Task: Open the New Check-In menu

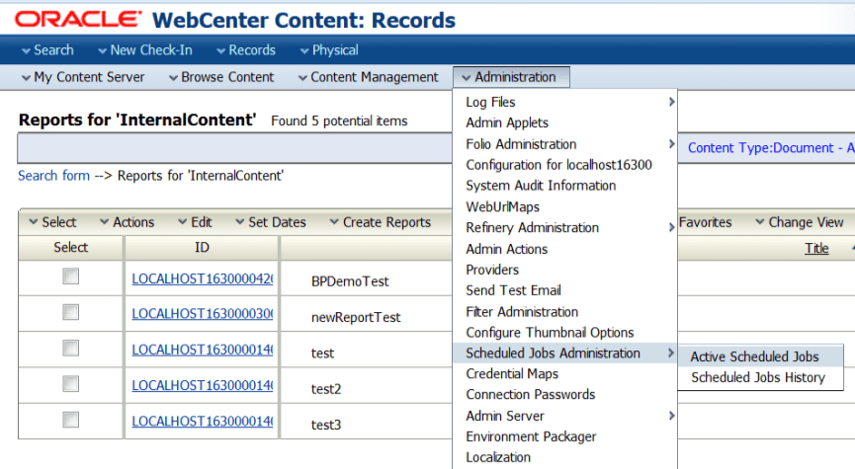Action: (x=145, y=50)
